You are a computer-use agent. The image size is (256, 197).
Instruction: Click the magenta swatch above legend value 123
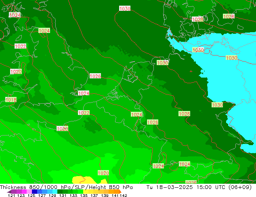(24, 192)
